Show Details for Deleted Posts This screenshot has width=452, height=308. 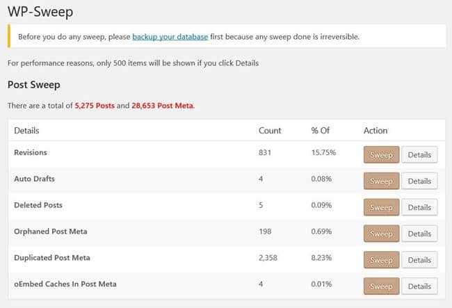(419, 207)
